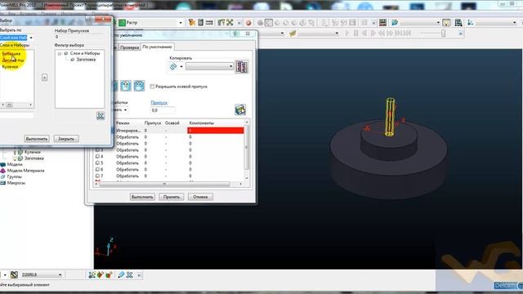Click the clear-filter icon under the selection filter

click(x=101, y=116)
